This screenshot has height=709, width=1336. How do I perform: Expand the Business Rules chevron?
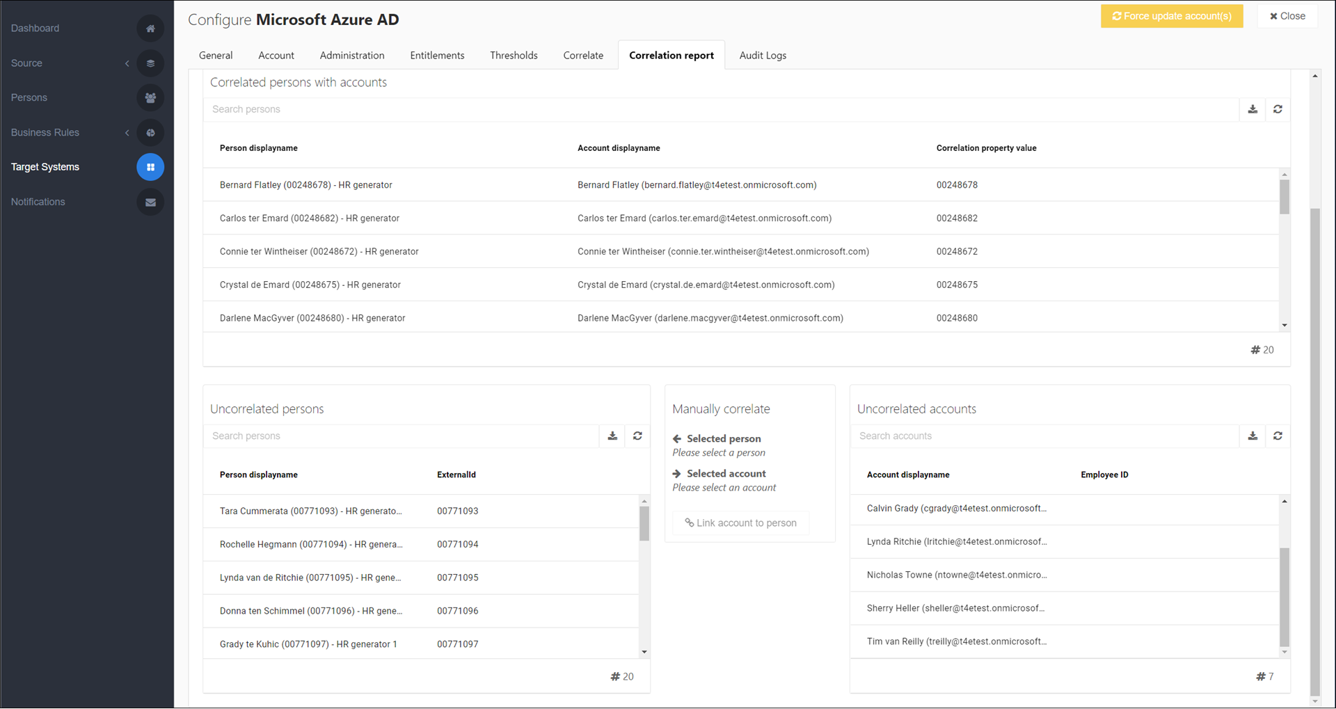click(127, 133)
